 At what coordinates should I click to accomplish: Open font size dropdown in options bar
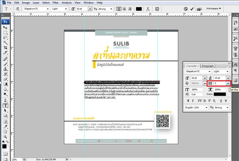click(90, 9)
